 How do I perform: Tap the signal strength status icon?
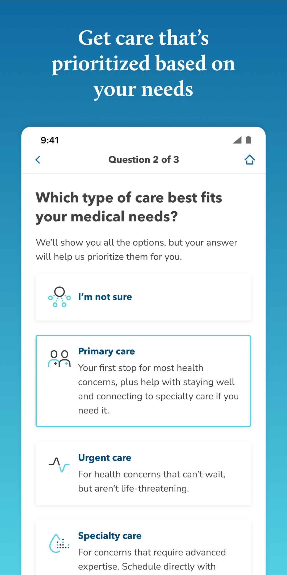click(237, 140)
